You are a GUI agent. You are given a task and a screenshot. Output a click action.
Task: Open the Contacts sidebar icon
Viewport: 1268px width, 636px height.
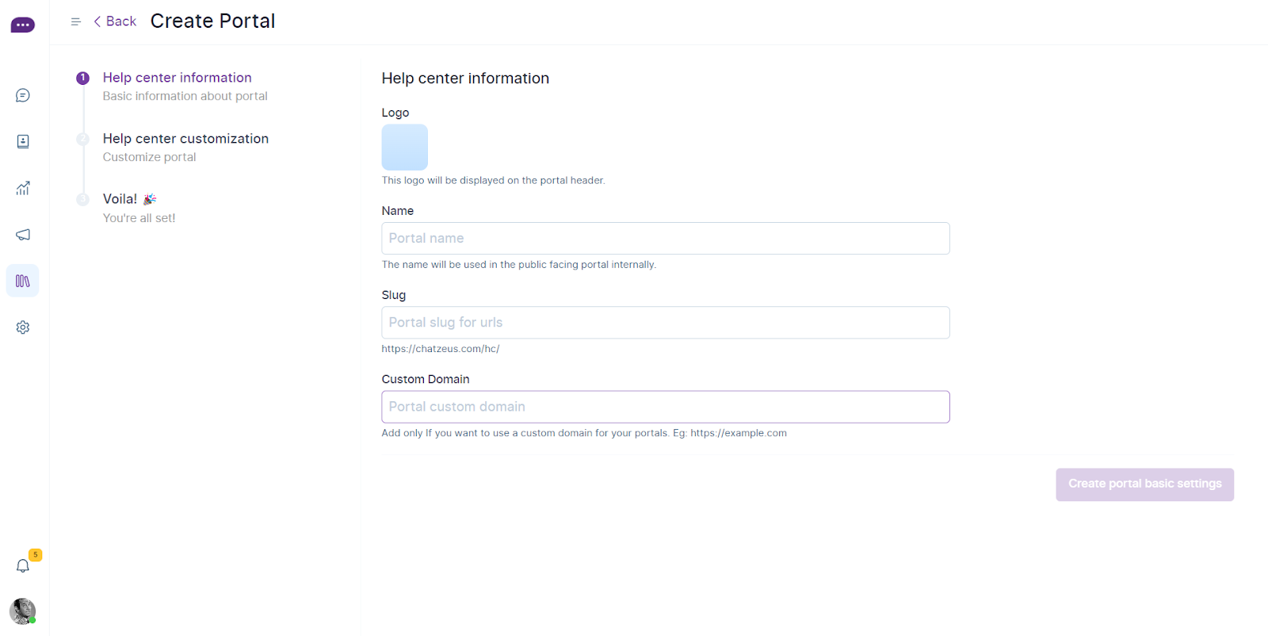[23, 141]
